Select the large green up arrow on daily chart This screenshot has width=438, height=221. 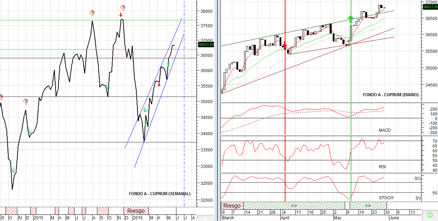[x=351, y=18]
